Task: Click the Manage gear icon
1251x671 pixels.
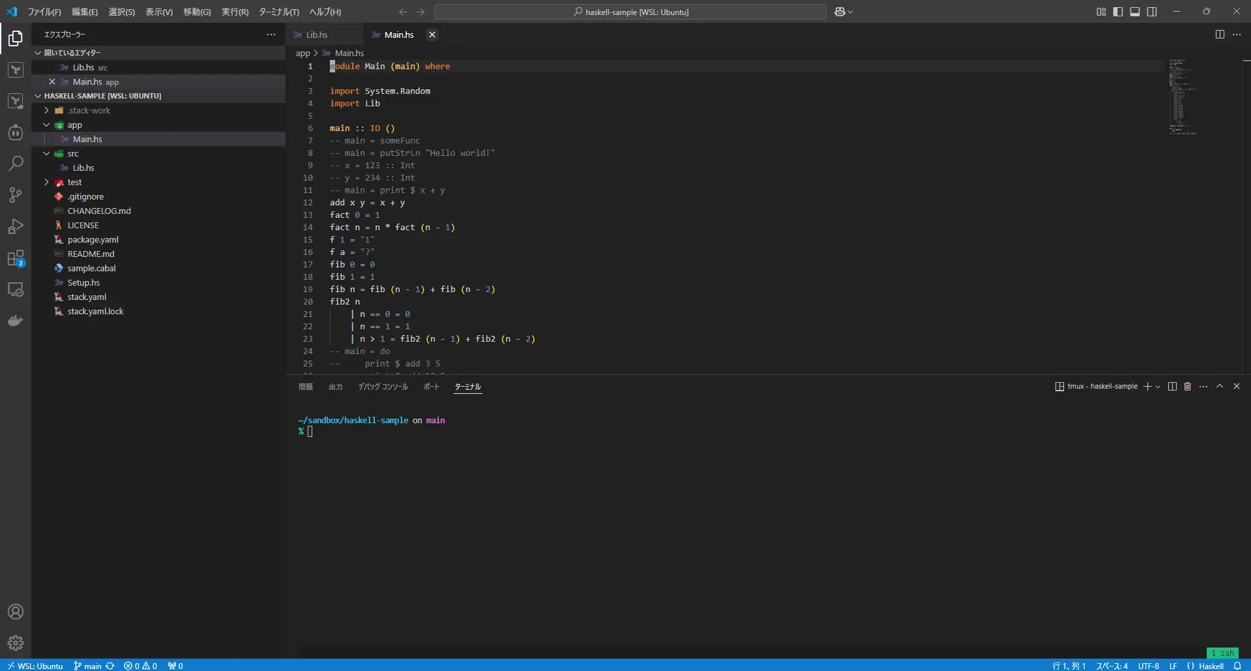Action: (16, 643)
